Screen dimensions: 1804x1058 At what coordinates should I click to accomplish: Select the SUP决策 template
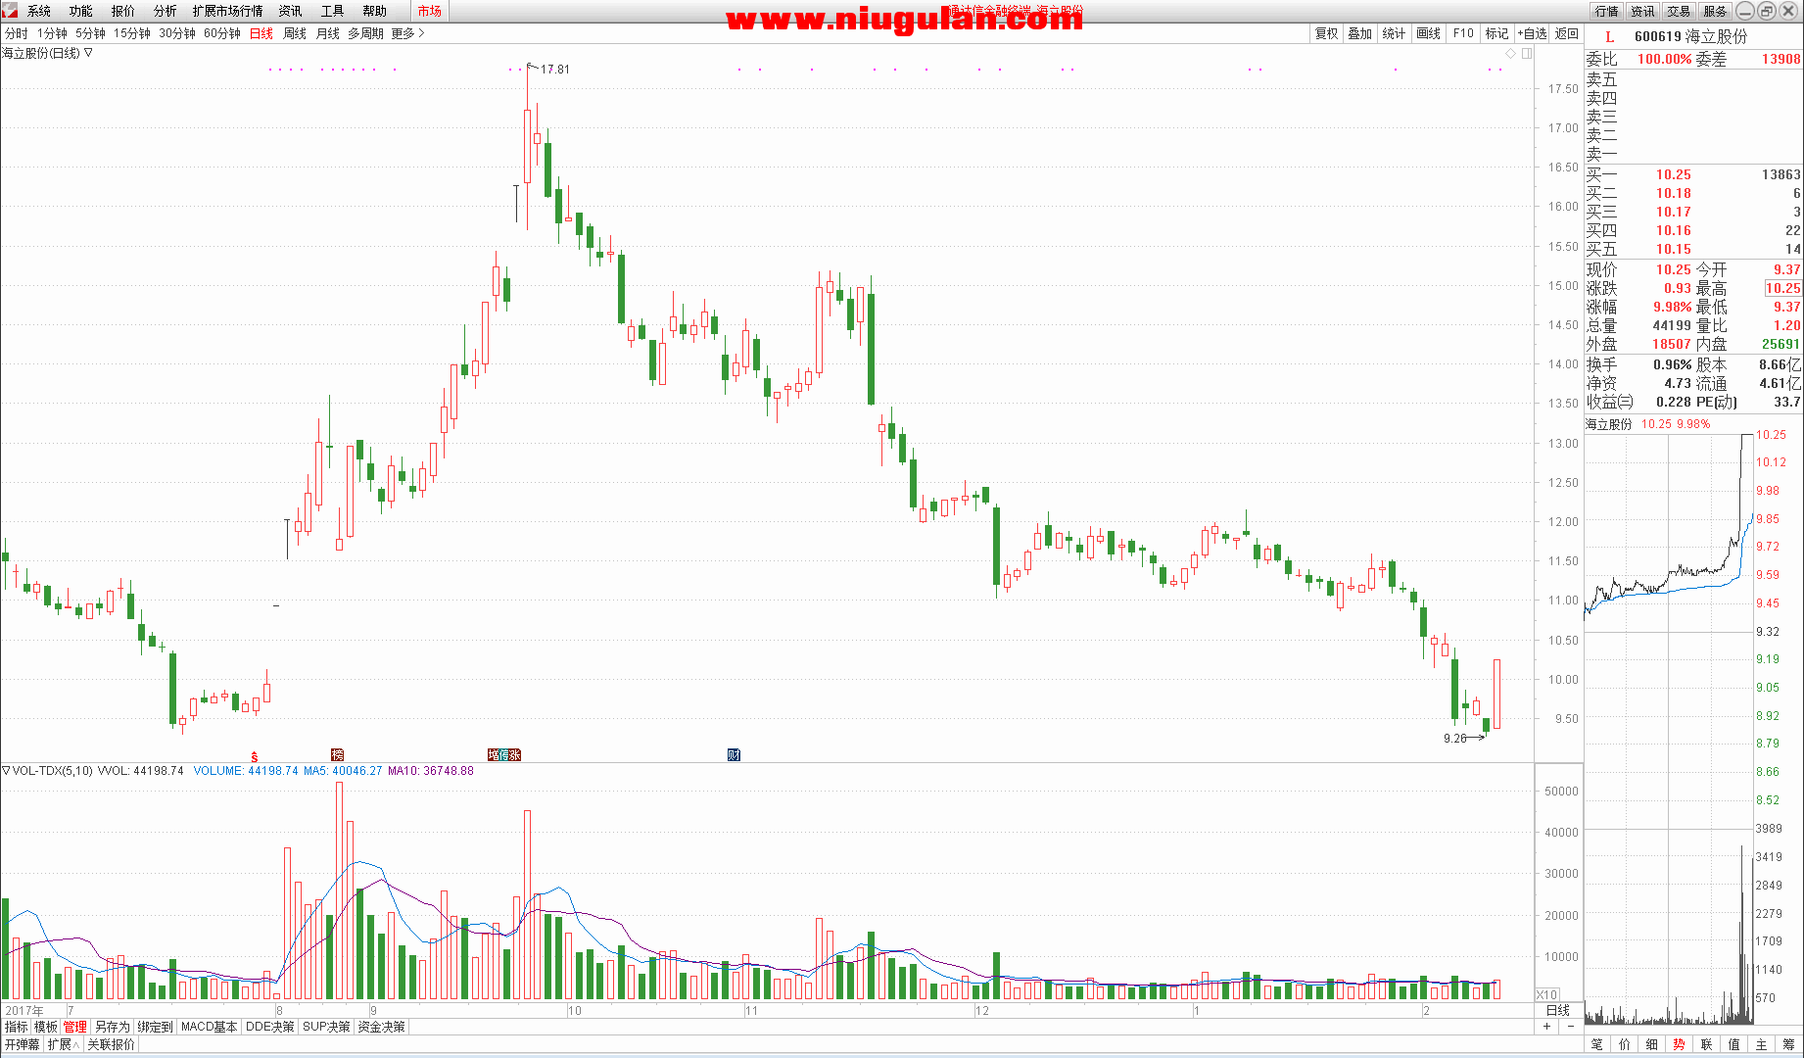pyautogui.click(x=327, y=1027)
